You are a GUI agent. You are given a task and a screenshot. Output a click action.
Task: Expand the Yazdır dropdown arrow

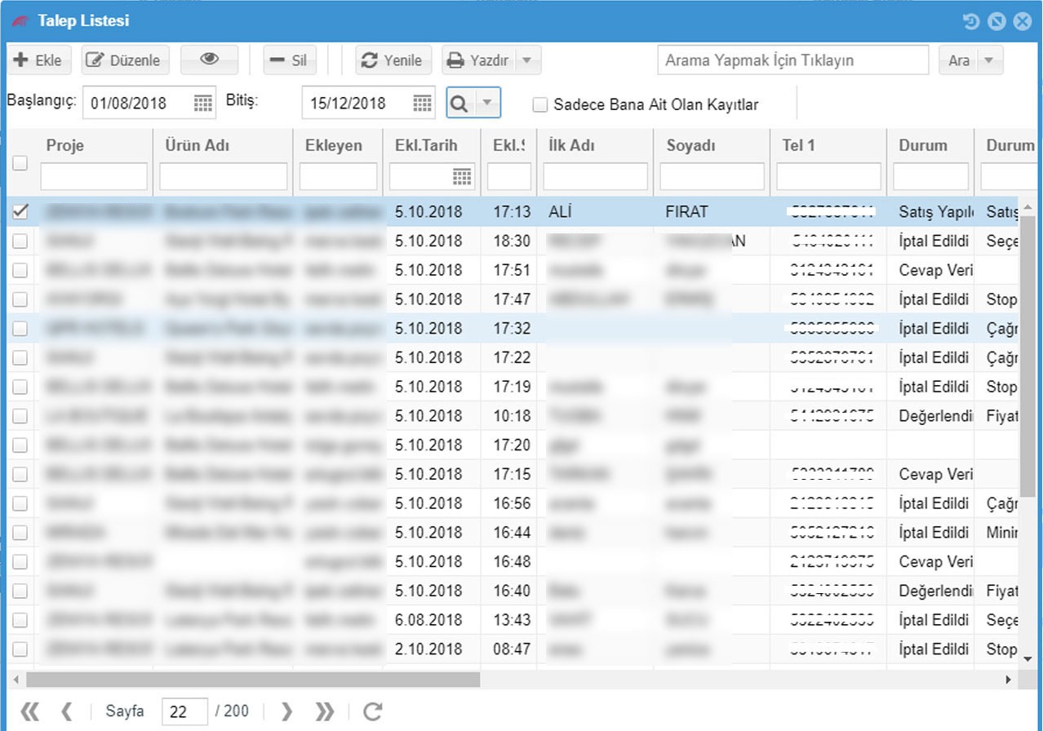pos(526,60)
